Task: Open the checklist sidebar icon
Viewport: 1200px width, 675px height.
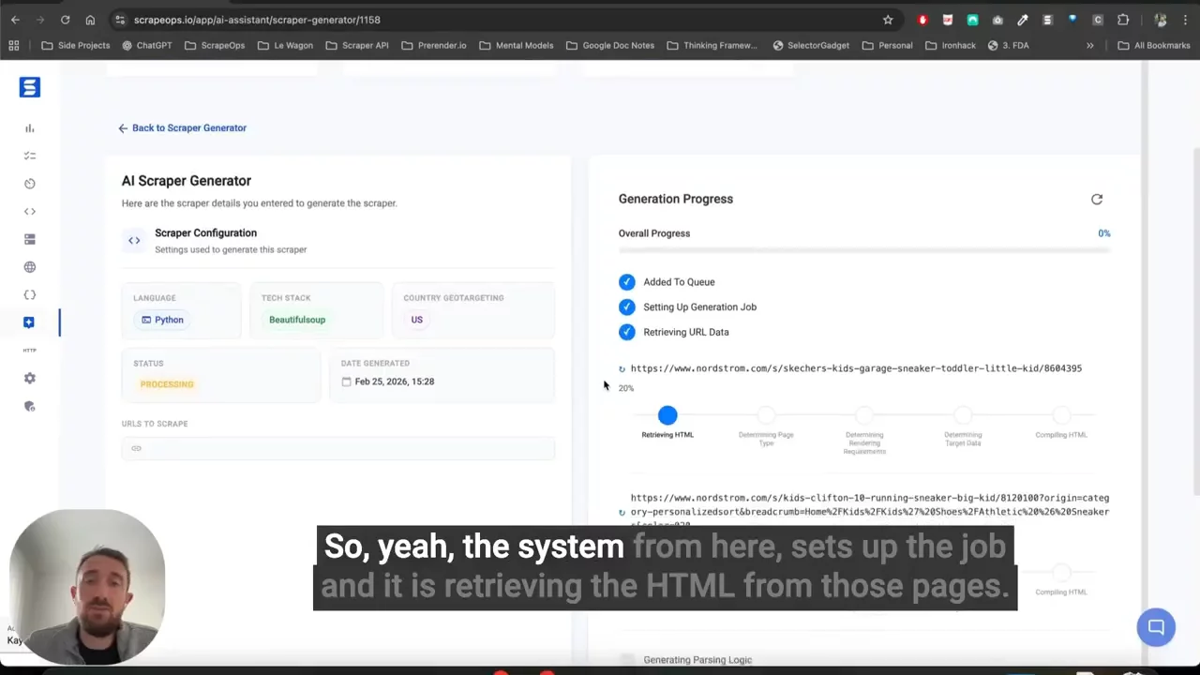Action: pos(29,156)
